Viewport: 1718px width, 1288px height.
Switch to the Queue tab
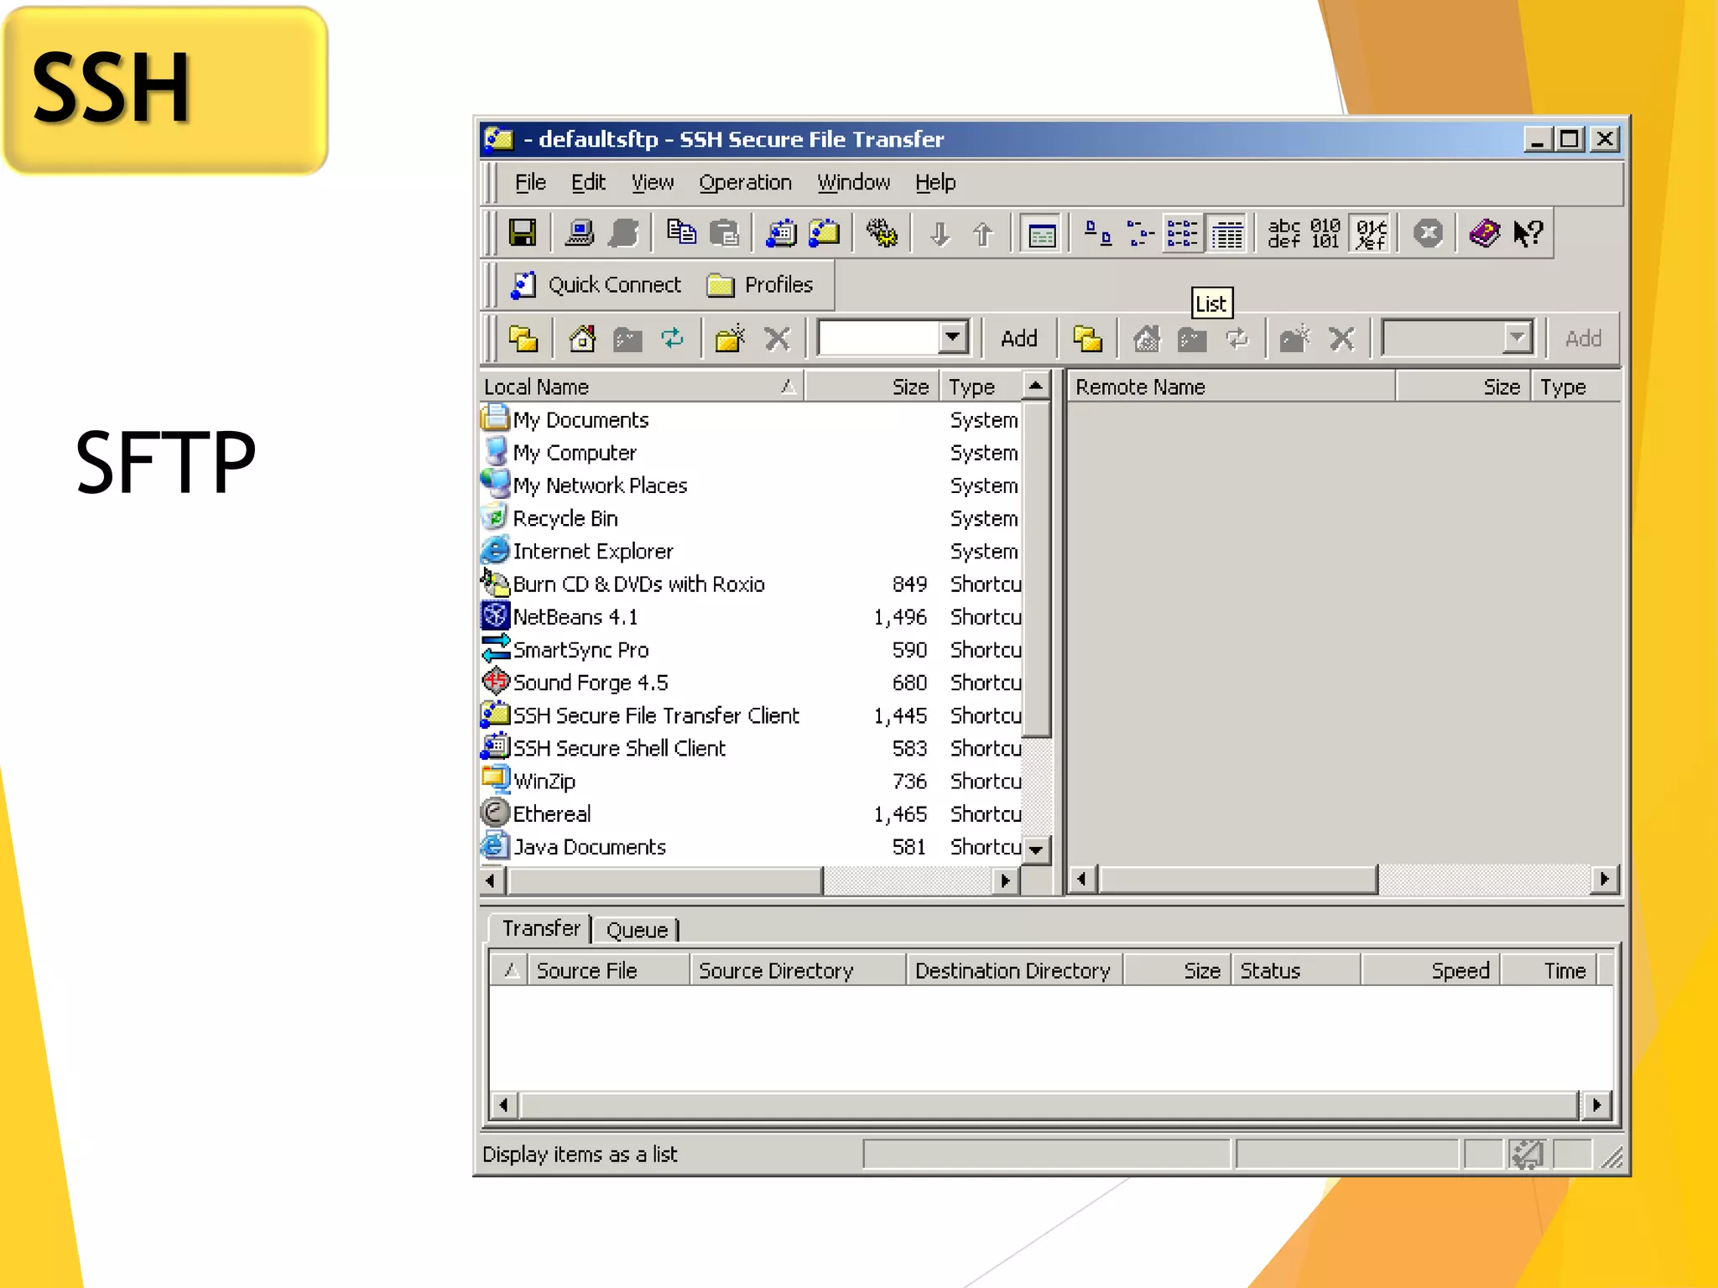point(637,930)
